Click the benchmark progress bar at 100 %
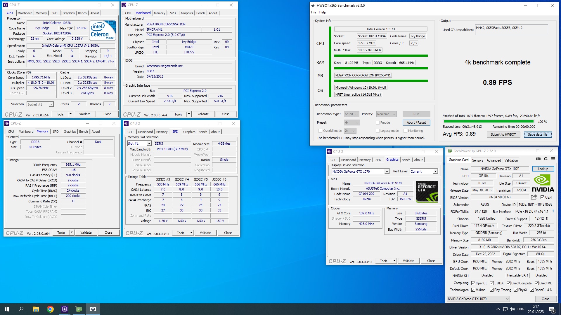The image size is (561, 315). 489,121
